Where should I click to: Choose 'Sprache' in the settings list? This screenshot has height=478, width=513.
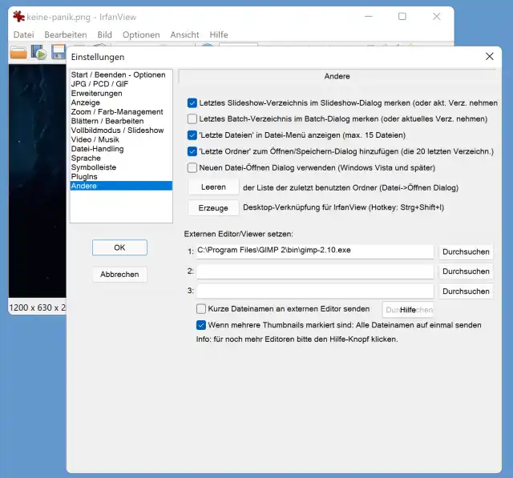click(x=86, y=159)
